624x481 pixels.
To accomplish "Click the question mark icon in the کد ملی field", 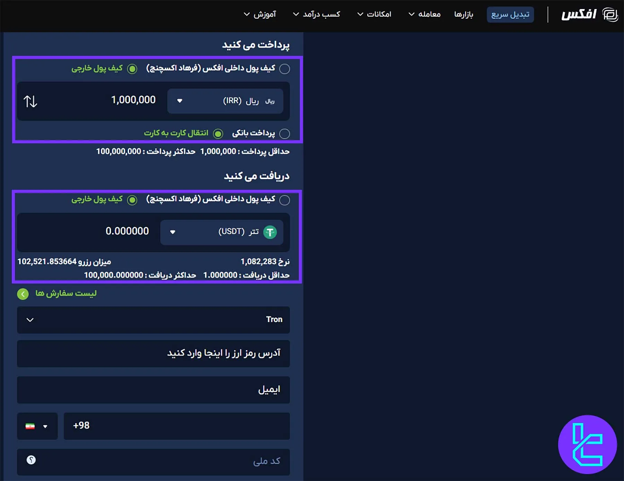I will 31,459.
